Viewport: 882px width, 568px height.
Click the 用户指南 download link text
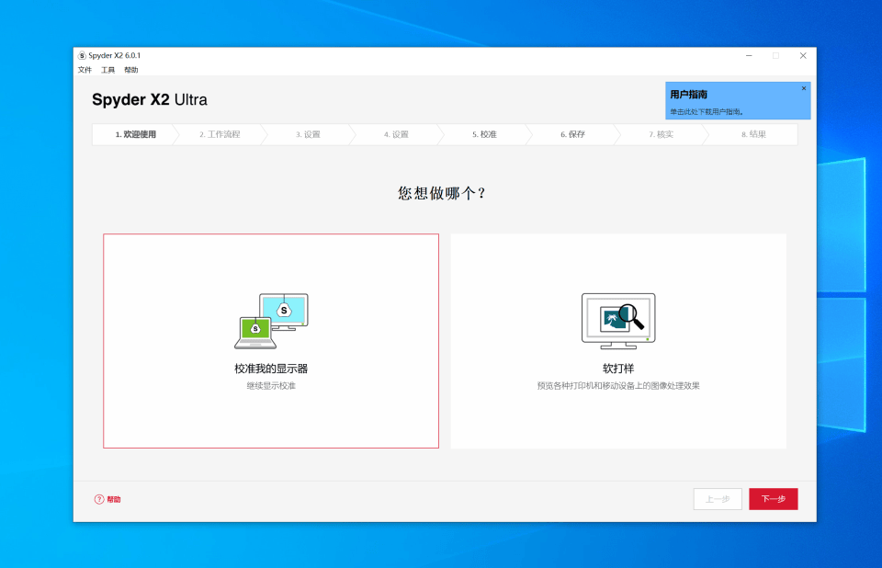click(707, 112)
